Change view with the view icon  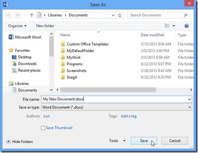tap(167, 26)
